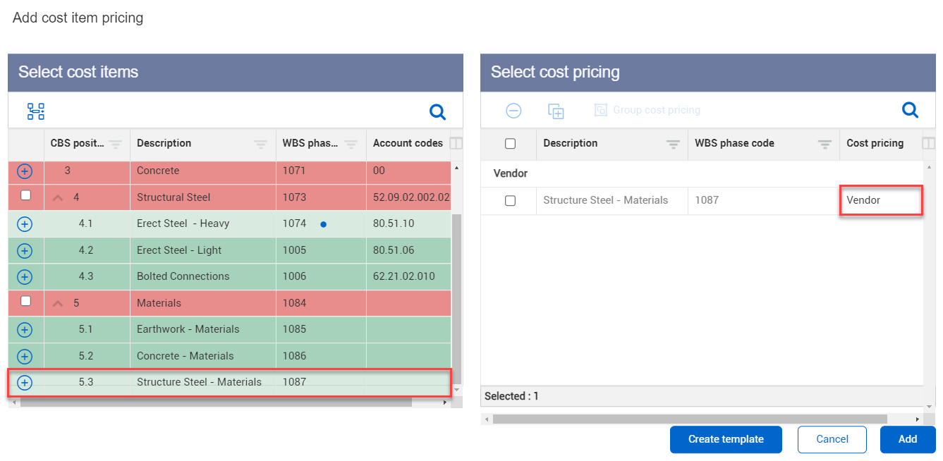Click the plus icon for Bolted Connections row
Viewport: 943px width, 461px height.
(x=25, y=277)
